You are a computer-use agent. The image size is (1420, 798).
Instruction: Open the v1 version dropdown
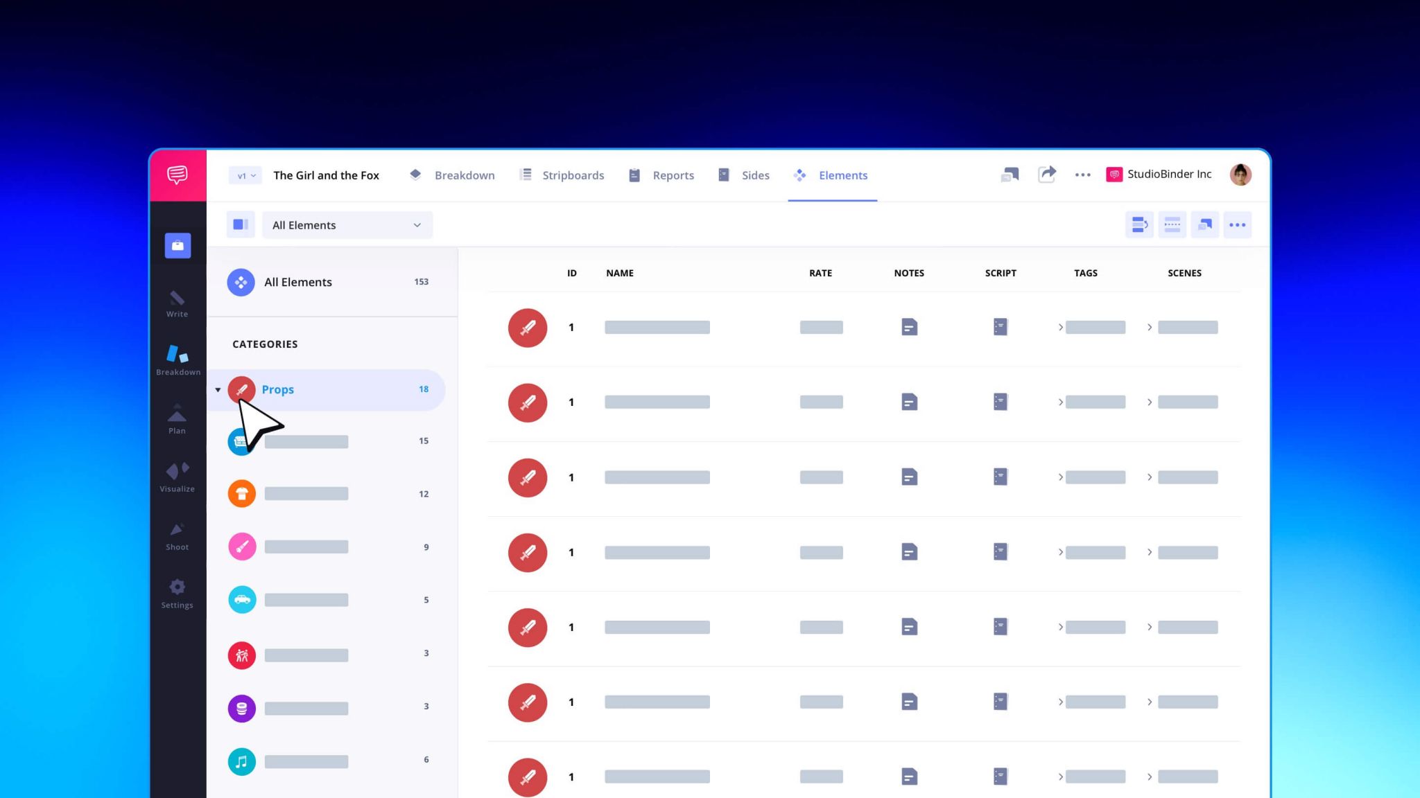245,175
